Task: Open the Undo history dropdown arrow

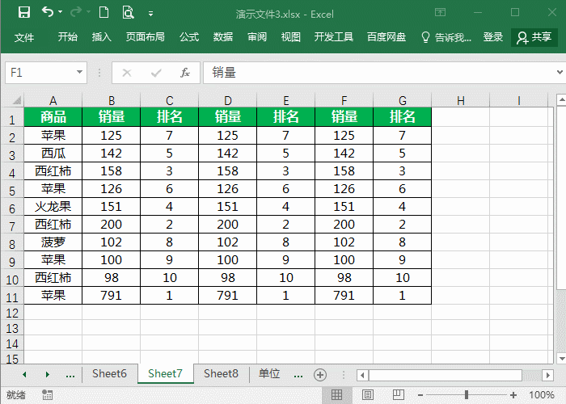Action: pos(61,12)
